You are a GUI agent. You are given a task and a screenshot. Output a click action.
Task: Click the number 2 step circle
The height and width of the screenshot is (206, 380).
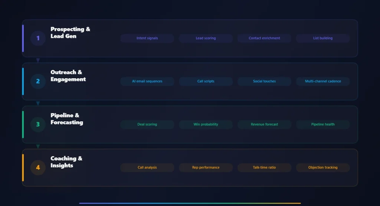pyautogui.click(x=38, y=81)
